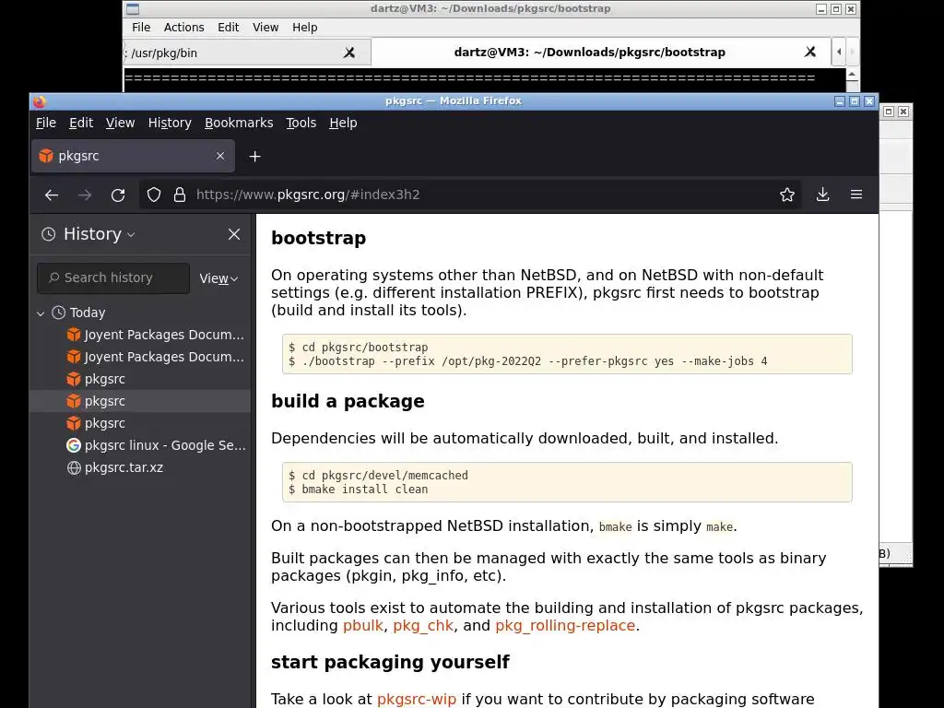Open the Tools menu in Firefox
The width and height of the screenshot is (944, 708).
pyautogui.click(x=301, y=123)
